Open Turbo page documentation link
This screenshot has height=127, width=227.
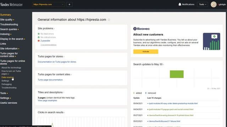click(x=50, y=80)
